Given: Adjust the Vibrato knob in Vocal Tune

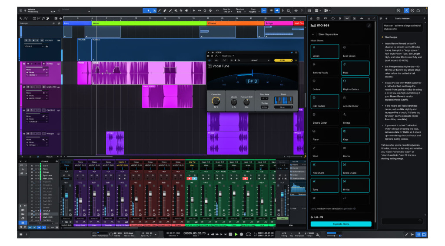Looking at the screenshot, I should tap(234, 102).
